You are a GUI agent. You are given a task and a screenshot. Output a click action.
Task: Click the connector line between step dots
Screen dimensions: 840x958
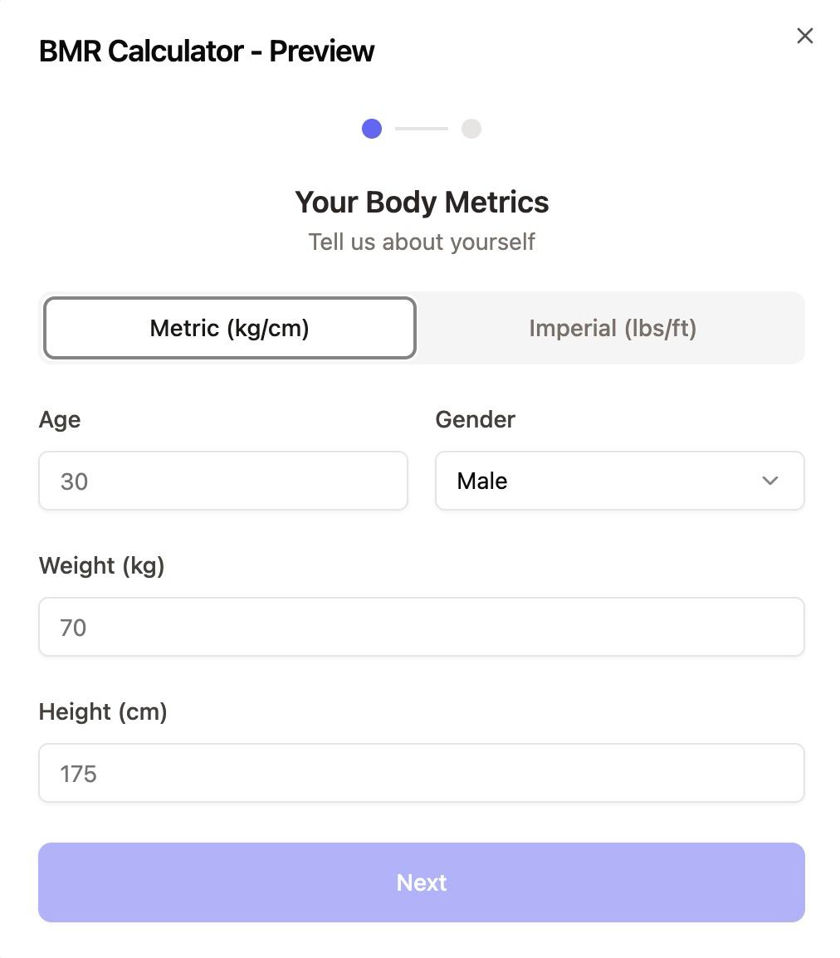422,129
